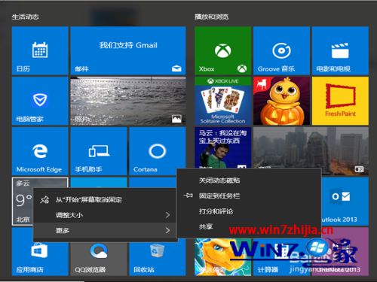377x282 pixels.
Task: Launch Microsoft Solitaire Collection tile
Action: coord(222,101)
